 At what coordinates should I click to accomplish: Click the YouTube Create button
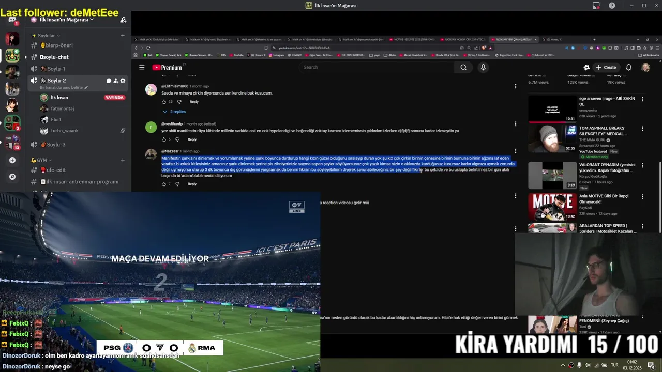tap(606, 67)
